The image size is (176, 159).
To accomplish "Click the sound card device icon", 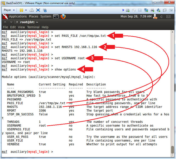I will click(x=158, y=10).
